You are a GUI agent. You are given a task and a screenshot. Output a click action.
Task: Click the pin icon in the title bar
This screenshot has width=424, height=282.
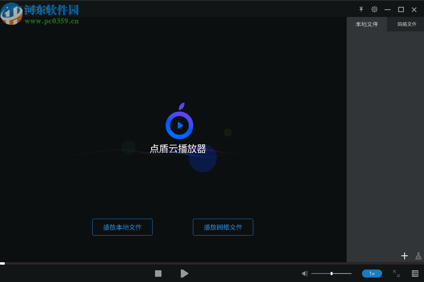pos(361,9)
